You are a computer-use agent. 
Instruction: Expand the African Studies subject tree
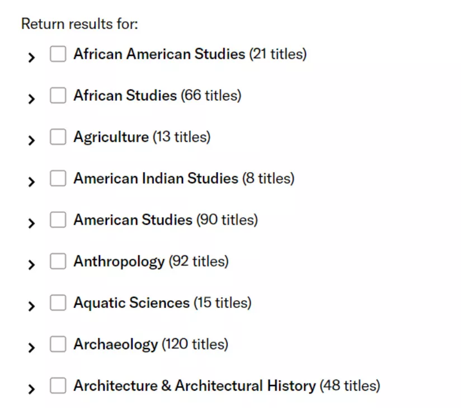pyautogui.click(x=32, y=98)
